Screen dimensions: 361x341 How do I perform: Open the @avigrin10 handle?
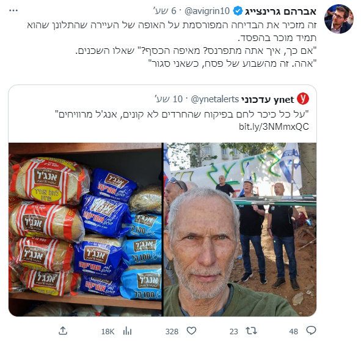tap(207, 11)
